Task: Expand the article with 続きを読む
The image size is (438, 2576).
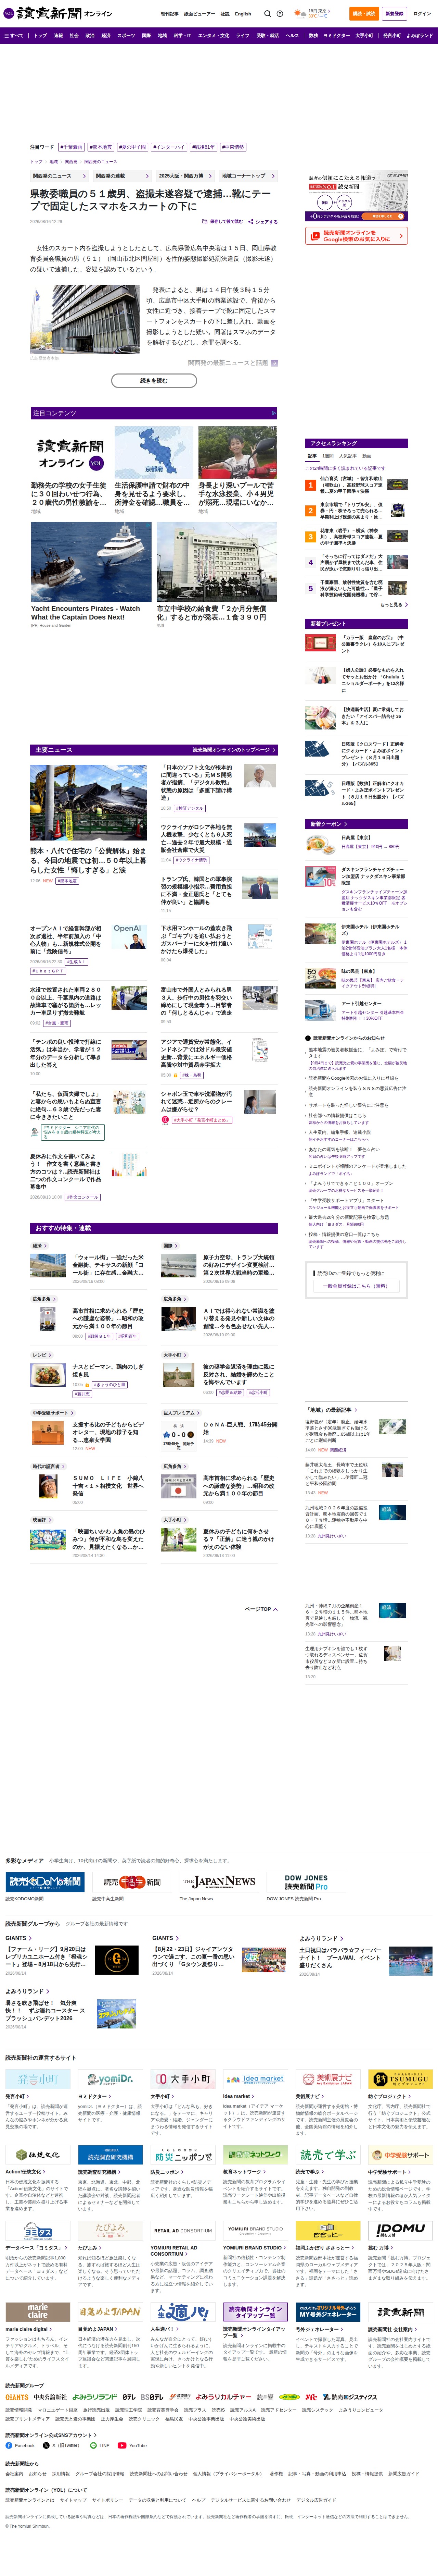Action: [x=154, y=381]
